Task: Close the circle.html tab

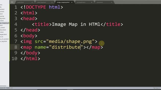Action: point(111,2)
